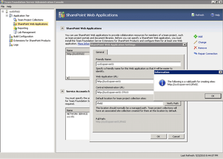The height and width of the screenshot is (159, 223).
Task: Click the Build Configuration tree icon
Action: (x=11, y=36)
